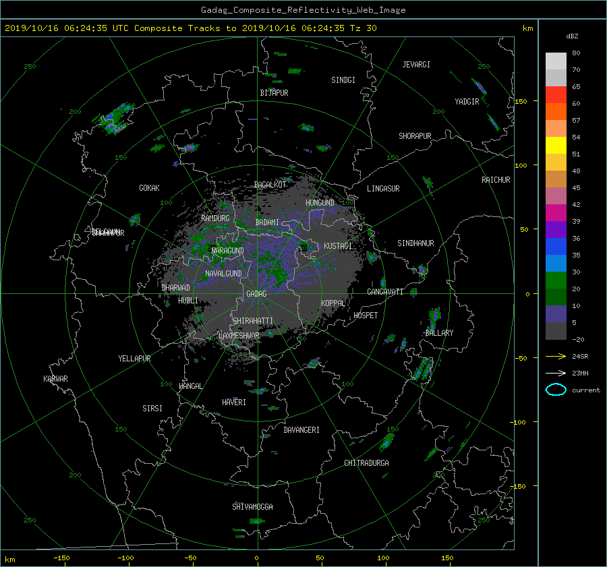The width and height of the screenshot is (607, 567).
Task: Click the BAGALKOT city label
Action: click(270, 185)
